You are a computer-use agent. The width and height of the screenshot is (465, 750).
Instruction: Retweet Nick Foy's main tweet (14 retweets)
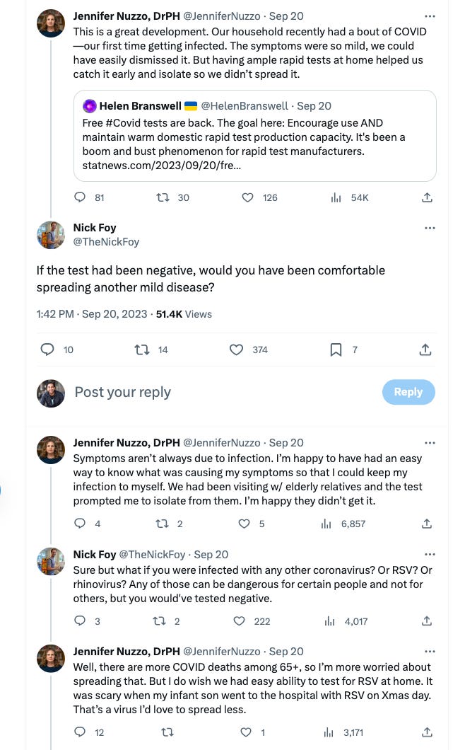click(x=142, y=350)
